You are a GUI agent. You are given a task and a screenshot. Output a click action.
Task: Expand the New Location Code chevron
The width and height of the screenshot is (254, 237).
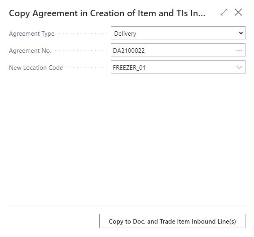click(x=239, y=67)
